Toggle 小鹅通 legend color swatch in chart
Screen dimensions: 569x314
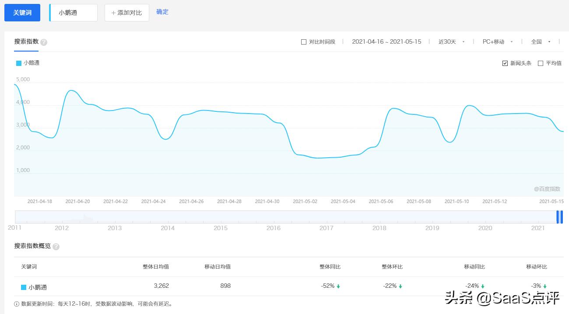pos(19,63)
